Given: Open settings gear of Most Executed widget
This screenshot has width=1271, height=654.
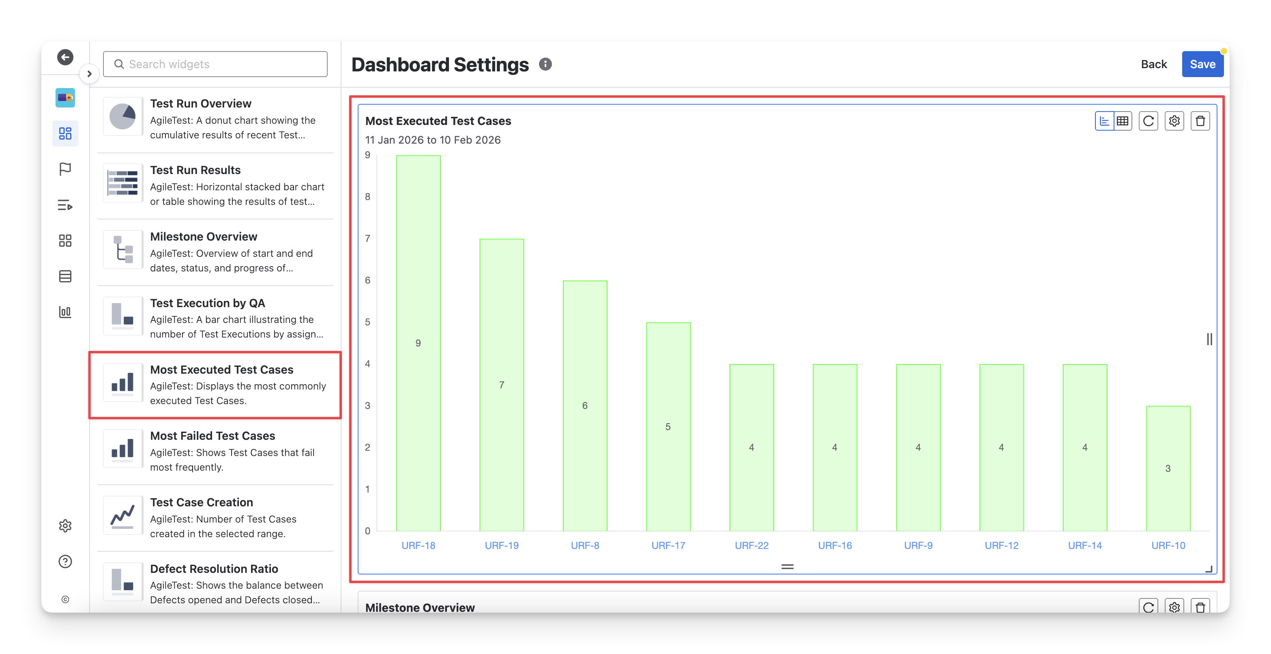Looking at the screenshot, I should [x=1174, y=121].
